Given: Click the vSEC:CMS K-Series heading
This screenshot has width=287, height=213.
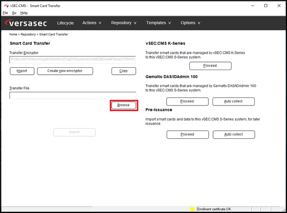Looking at the screenshot, I should (x=165, y=44).
